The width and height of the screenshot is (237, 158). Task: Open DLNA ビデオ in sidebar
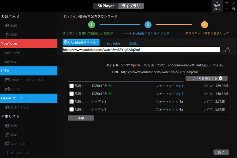12,53
